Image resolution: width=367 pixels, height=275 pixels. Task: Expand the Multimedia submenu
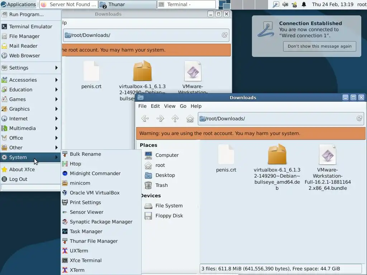31,128
